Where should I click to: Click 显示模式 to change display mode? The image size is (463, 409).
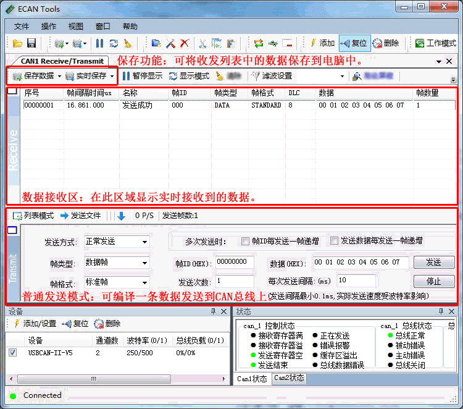(x=188, y=76)
